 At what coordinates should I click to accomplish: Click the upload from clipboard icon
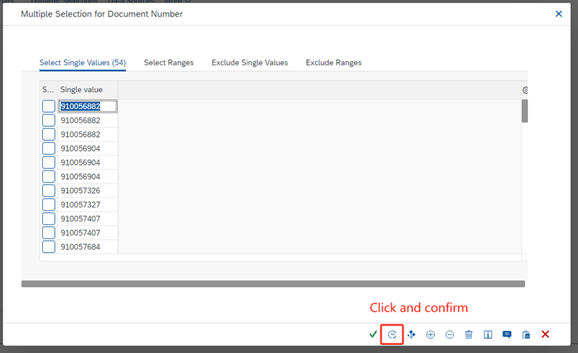click(527, 334)
